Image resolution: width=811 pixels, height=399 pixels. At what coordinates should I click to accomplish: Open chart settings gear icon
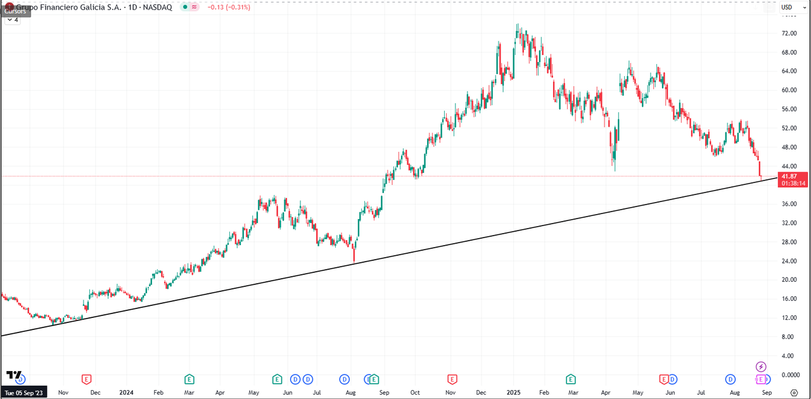coord(794,393)
